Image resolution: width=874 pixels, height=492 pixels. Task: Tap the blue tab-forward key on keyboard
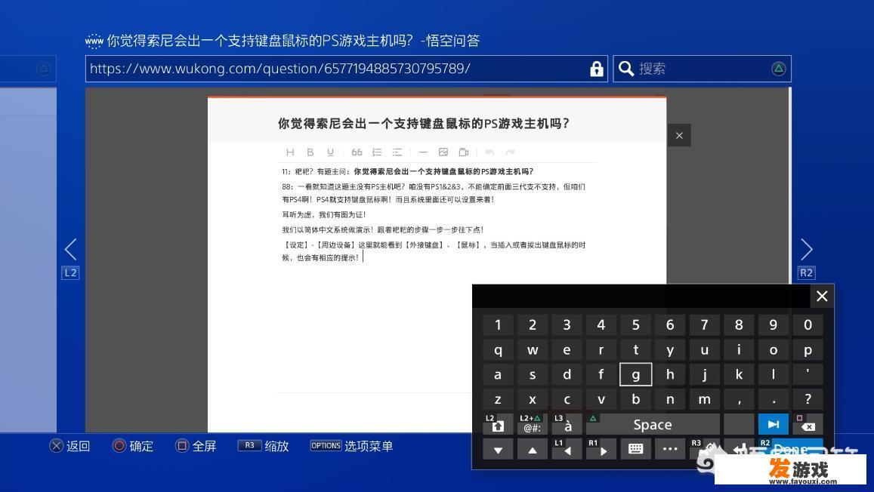pyautogui.click(x=773, y=425)
